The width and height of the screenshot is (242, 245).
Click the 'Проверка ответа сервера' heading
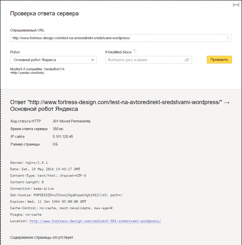tap(44, 14)
